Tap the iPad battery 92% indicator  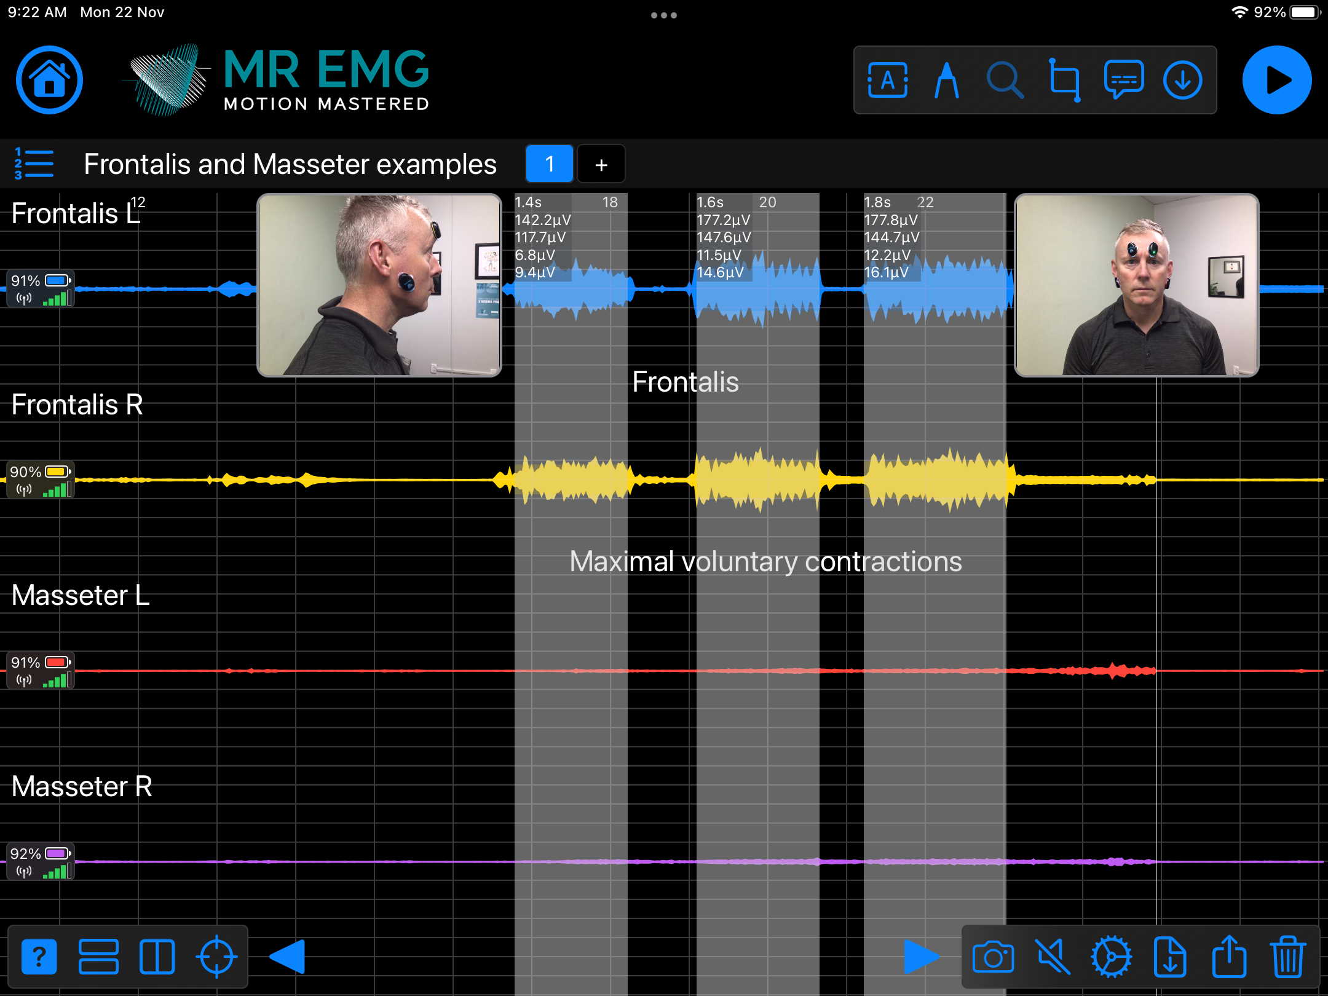tap(1287, 12)
